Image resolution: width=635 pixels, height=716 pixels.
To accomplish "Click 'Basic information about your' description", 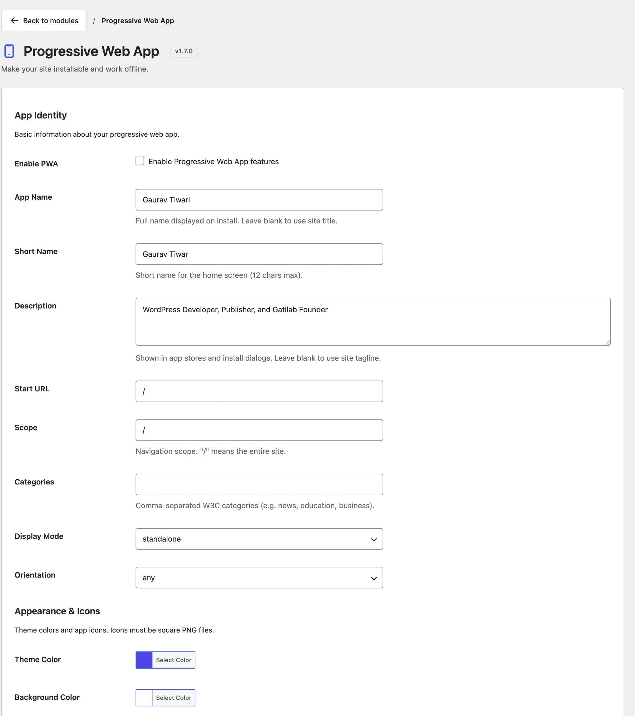I will [x=97, y=134].
